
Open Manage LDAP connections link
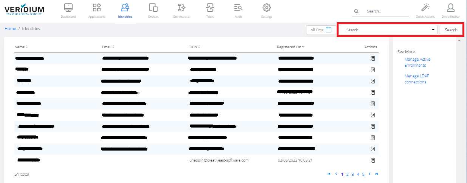417,79
